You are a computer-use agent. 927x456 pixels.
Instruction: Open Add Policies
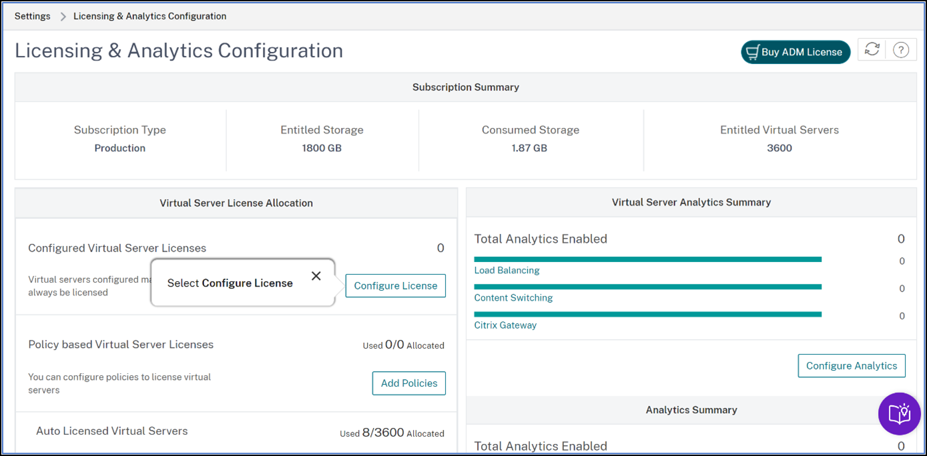[409, 383]
